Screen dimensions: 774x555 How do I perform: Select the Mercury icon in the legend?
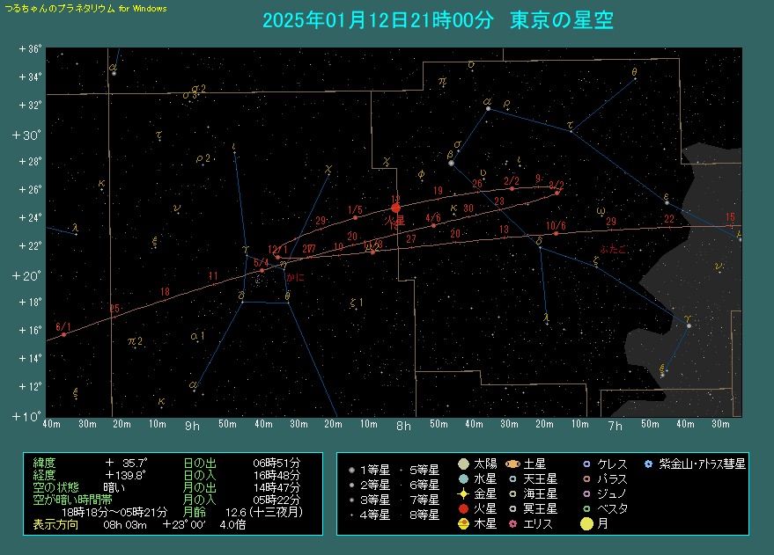pos(464,479)
